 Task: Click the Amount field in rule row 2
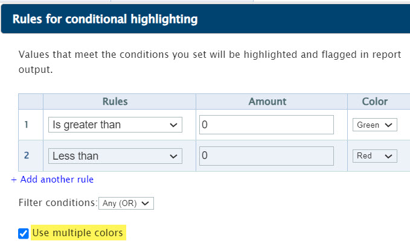click(266, 155)
